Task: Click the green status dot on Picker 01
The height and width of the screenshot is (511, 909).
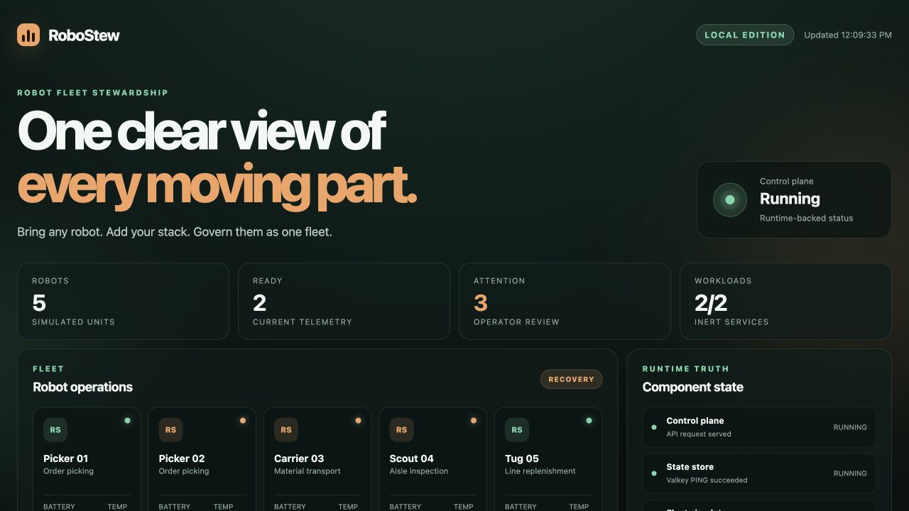Action: click(127, 420)
